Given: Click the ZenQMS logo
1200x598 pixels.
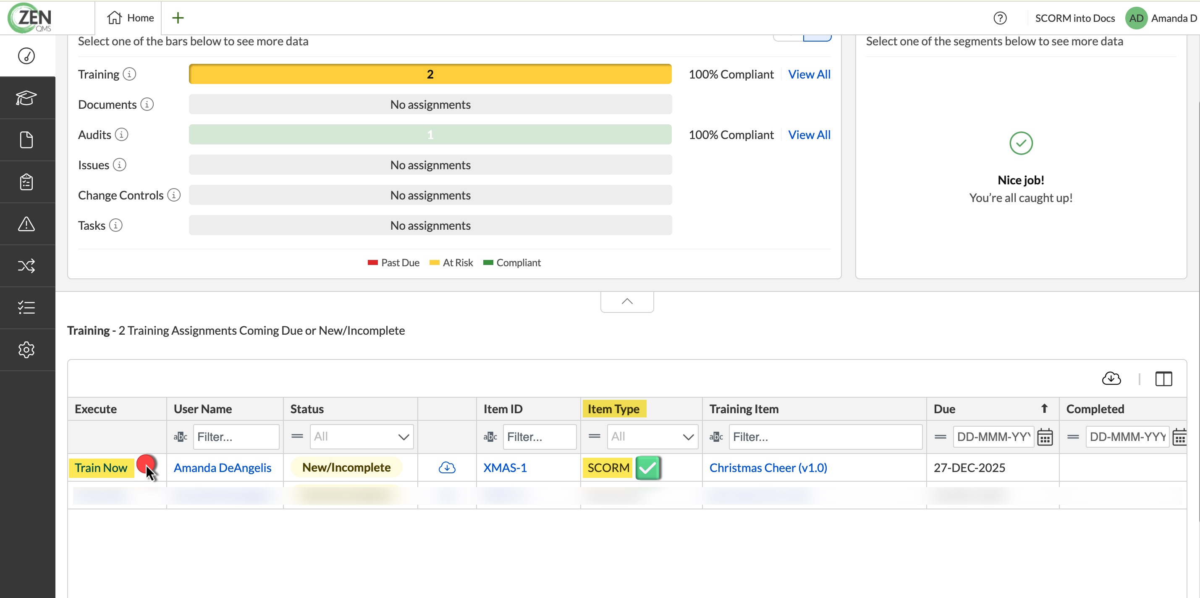Looking at the screenshot, I should 30,18.
